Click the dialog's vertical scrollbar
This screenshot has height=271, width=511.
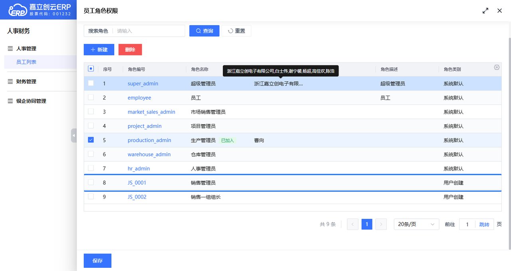point(509,143)
